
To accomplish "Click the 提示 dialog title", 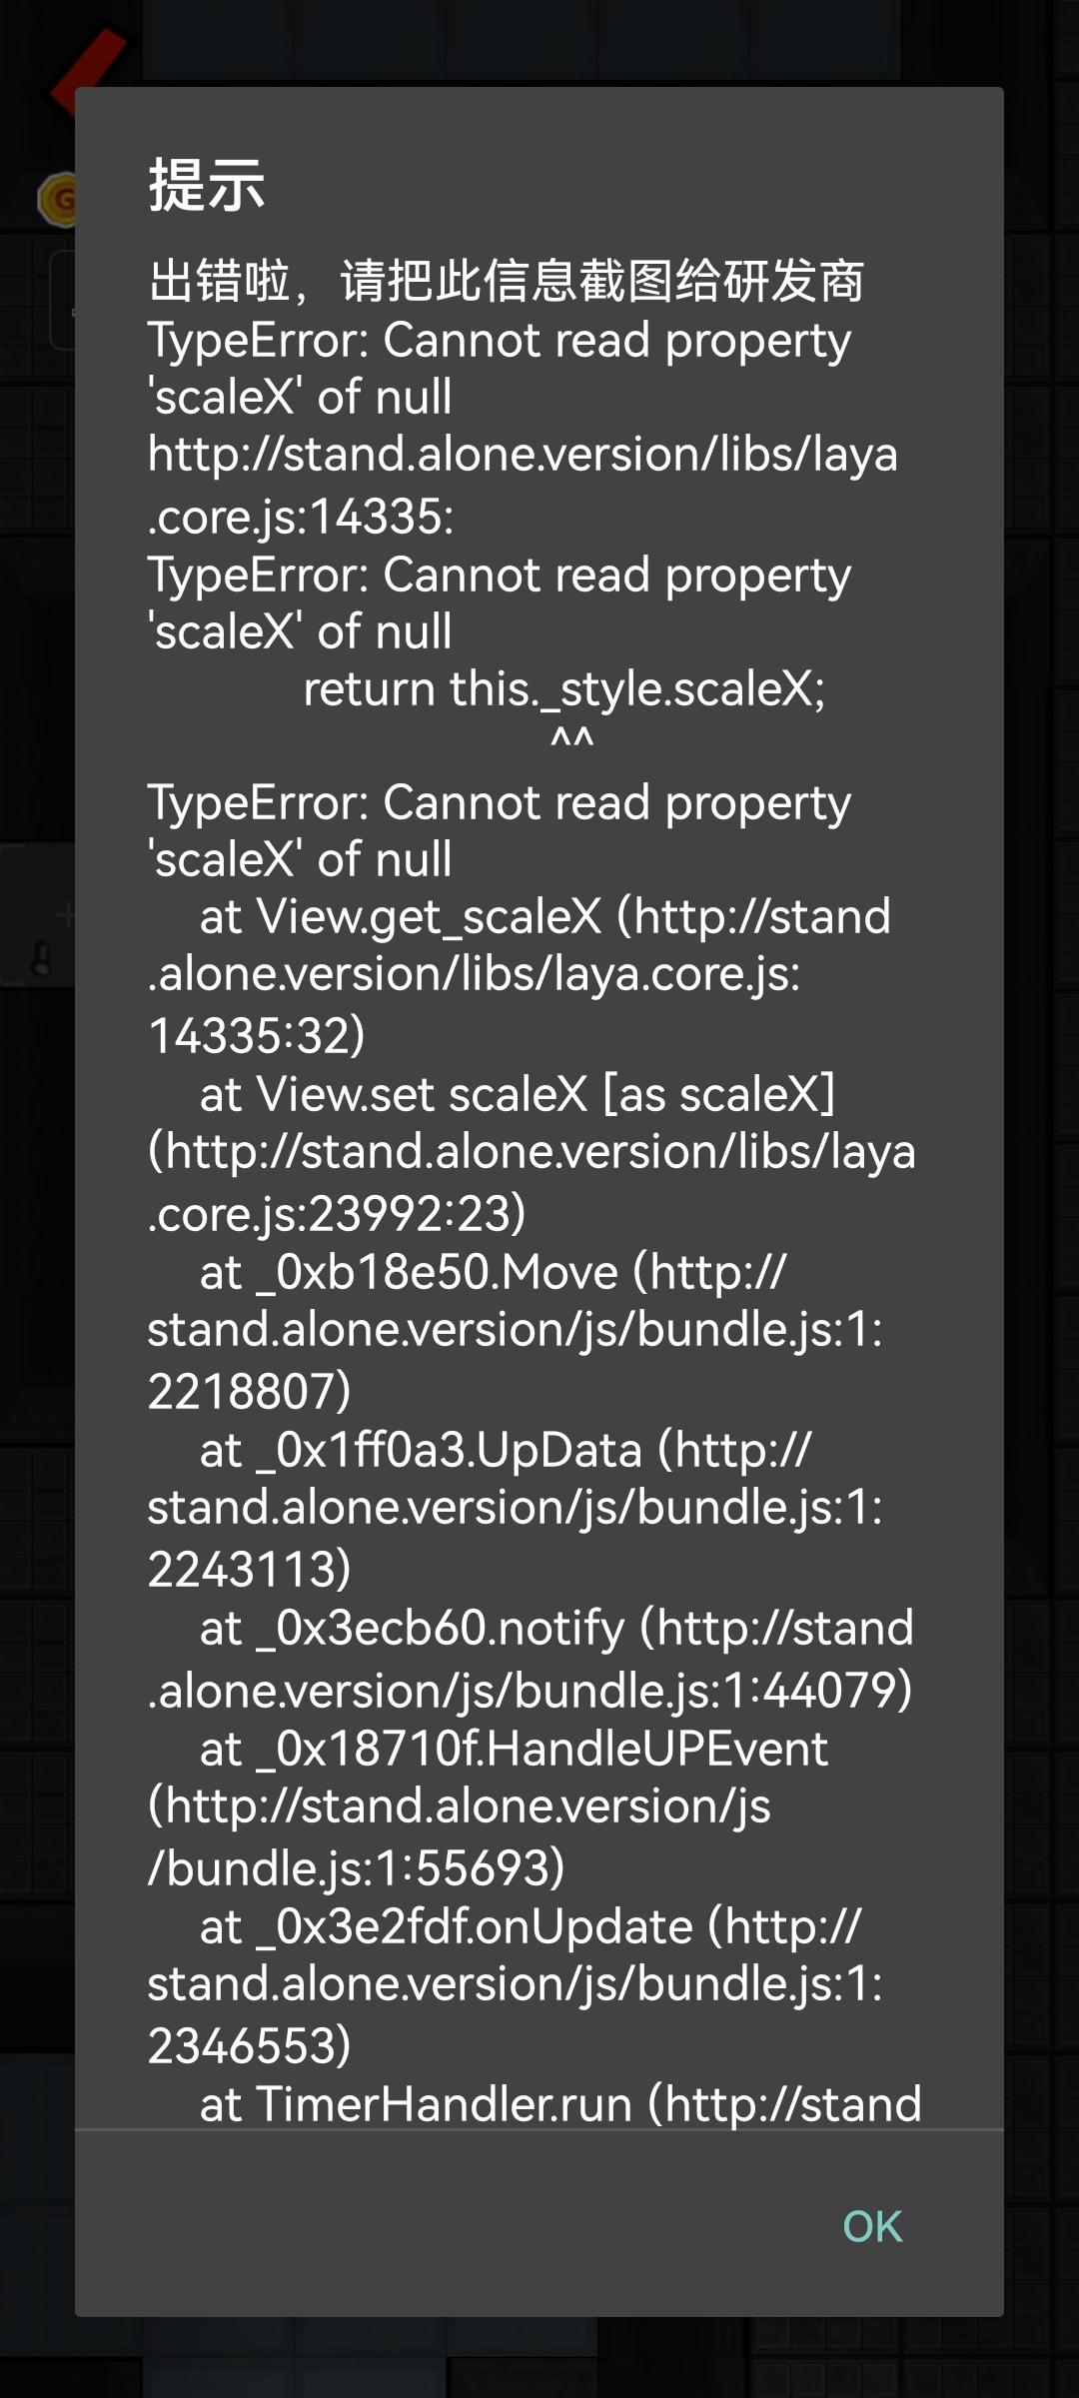I will point(207,186).
